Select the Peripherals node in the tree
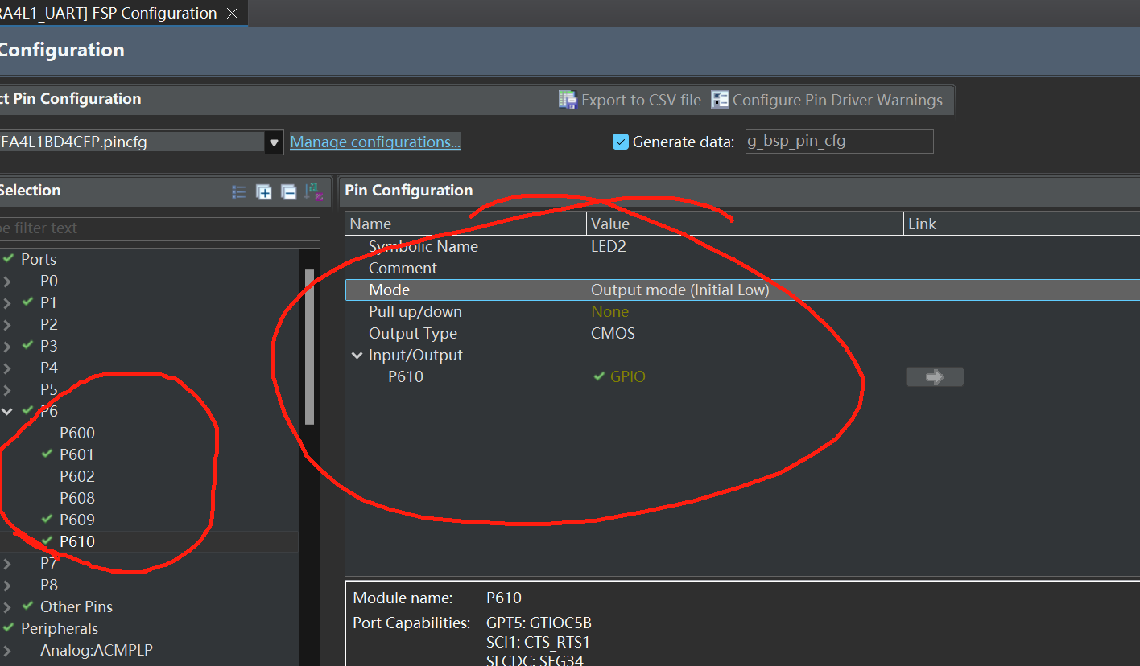The height and width of the screenshot is (666, 1140). point(60,629)
